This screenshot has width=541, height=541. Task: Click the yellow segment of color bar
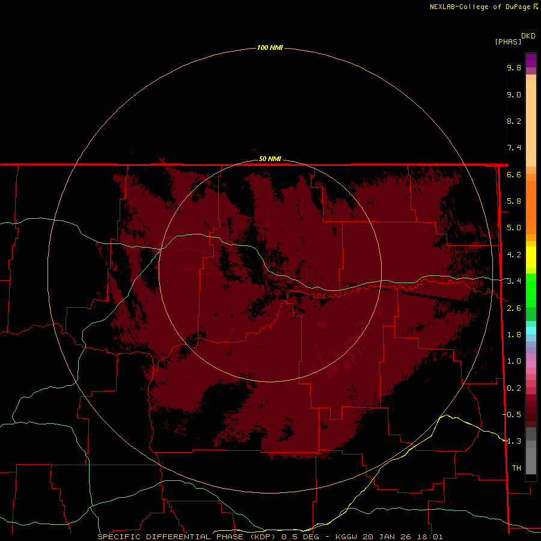[x=531, y=257]
